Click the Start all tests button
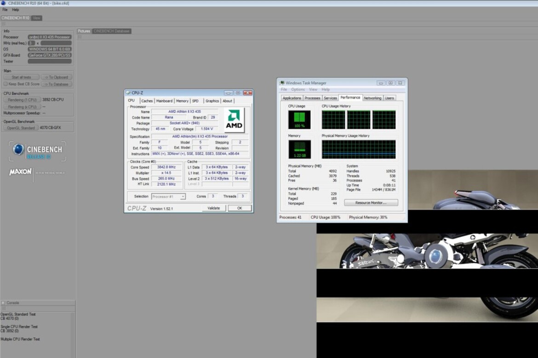The width and height of the screenshot is (538, 358). [21, 77]
